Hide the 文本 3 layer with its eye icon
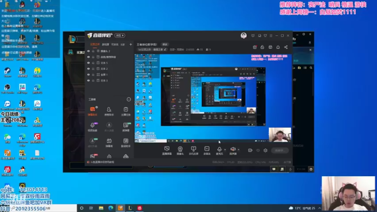 [x=89, y=81]
